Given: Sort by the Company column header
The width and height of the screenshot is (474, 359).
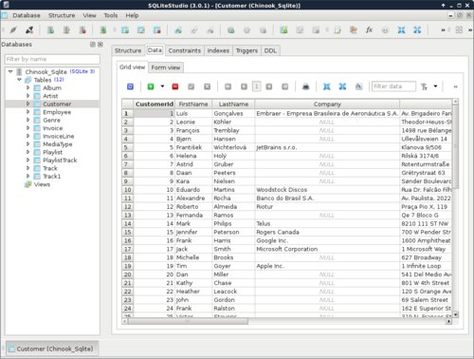Looking at the screenshot, I should [x=327, y=104].
